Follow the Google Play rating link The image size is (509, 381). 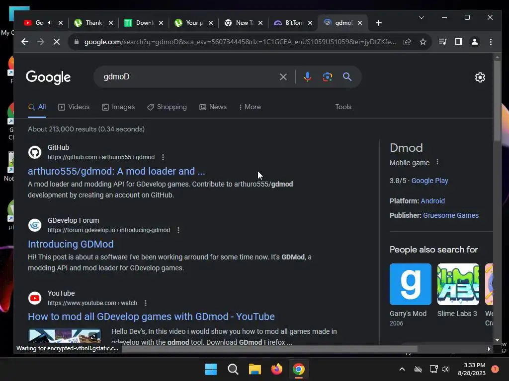(x=429, y=181)
